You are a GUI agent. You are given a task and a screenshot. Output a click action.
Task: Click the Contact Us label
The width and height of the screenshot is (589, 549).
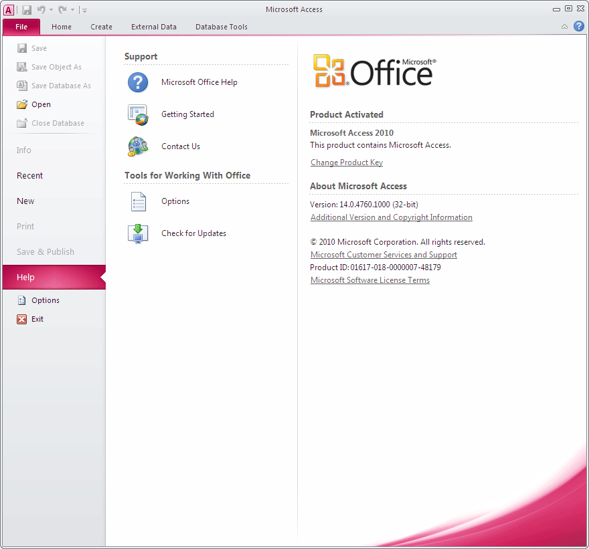[181, 146]
